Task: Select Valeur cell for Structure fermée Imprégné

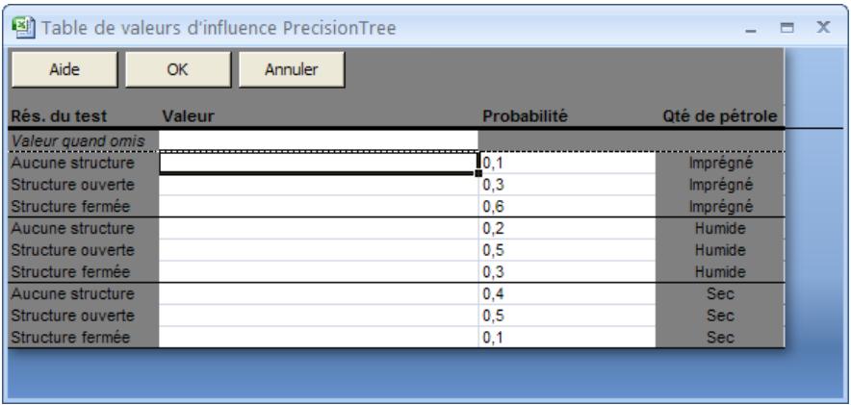Action: click(x=319, y=207)
